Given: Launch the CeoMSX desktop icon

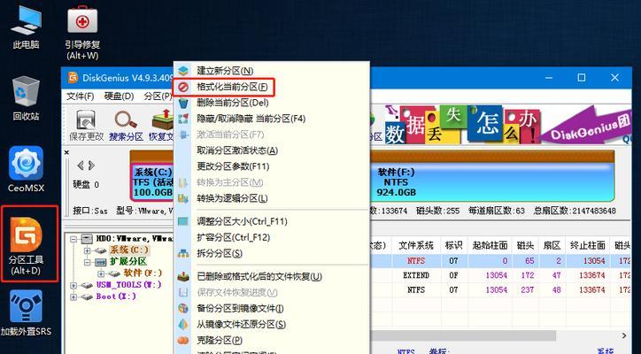Looking at the screenshot, I should pyautogui.click(x=26, y=169).
